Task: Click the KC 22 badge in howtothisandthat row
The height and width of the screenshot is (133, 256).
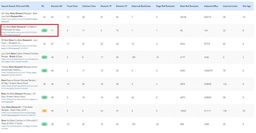Action: click(x=44, y=124)
